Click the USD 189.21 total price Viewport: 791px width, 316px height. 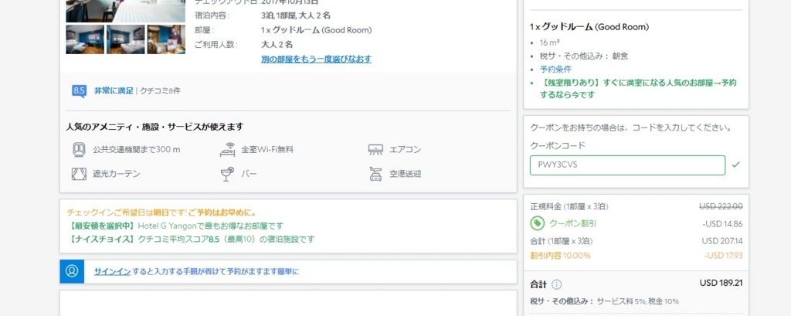pyautogui.click(x=721, y=284)
